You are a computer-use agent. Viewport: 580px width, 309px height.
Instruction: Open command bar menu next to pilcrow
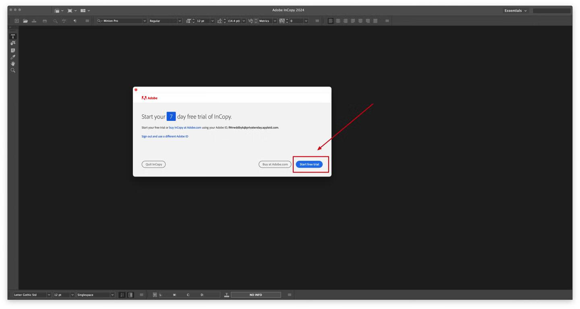pos(87,21)
